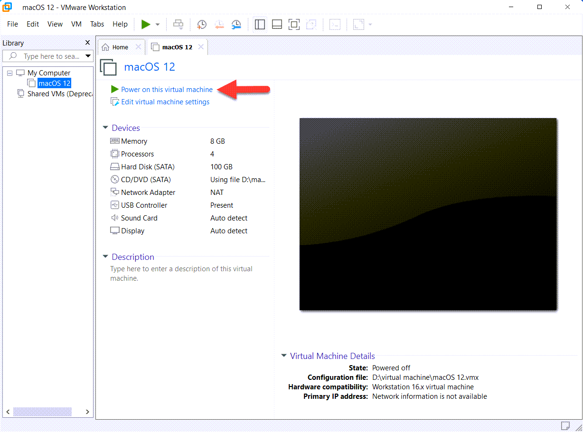Click the Network Adapter device entry

click(148, 193)
